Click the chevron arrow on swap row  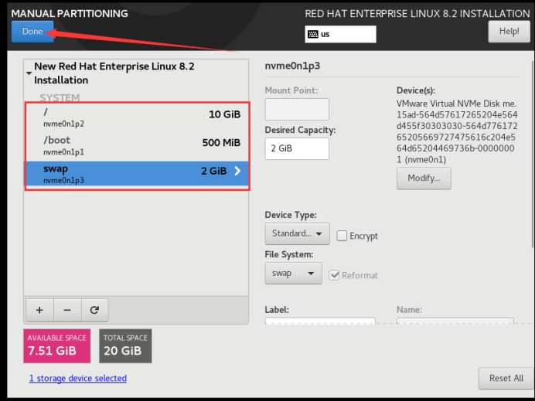click(x=237, y=171)
